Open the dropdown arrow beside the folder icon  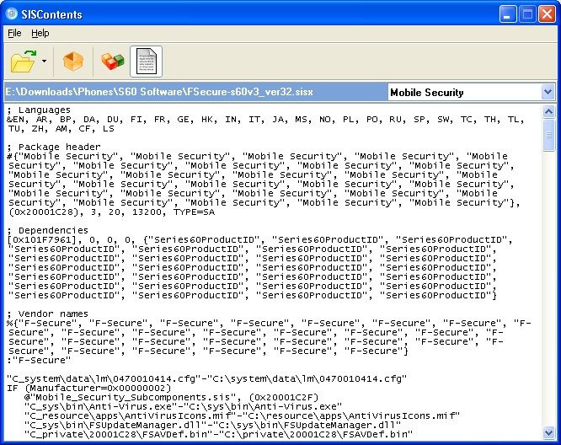pos(44,62)
